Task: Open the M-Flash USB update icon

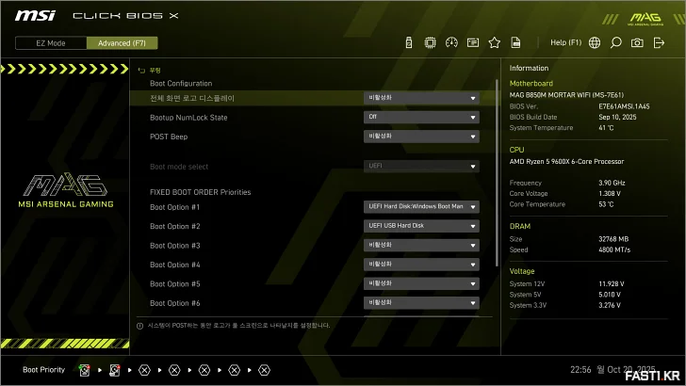Action: click(409, 42)
